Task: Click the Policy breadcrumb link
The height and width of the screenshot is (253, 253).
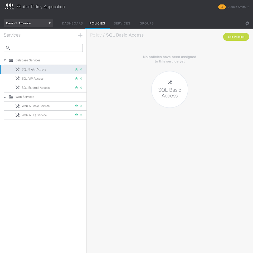Action: pos(96,35)
